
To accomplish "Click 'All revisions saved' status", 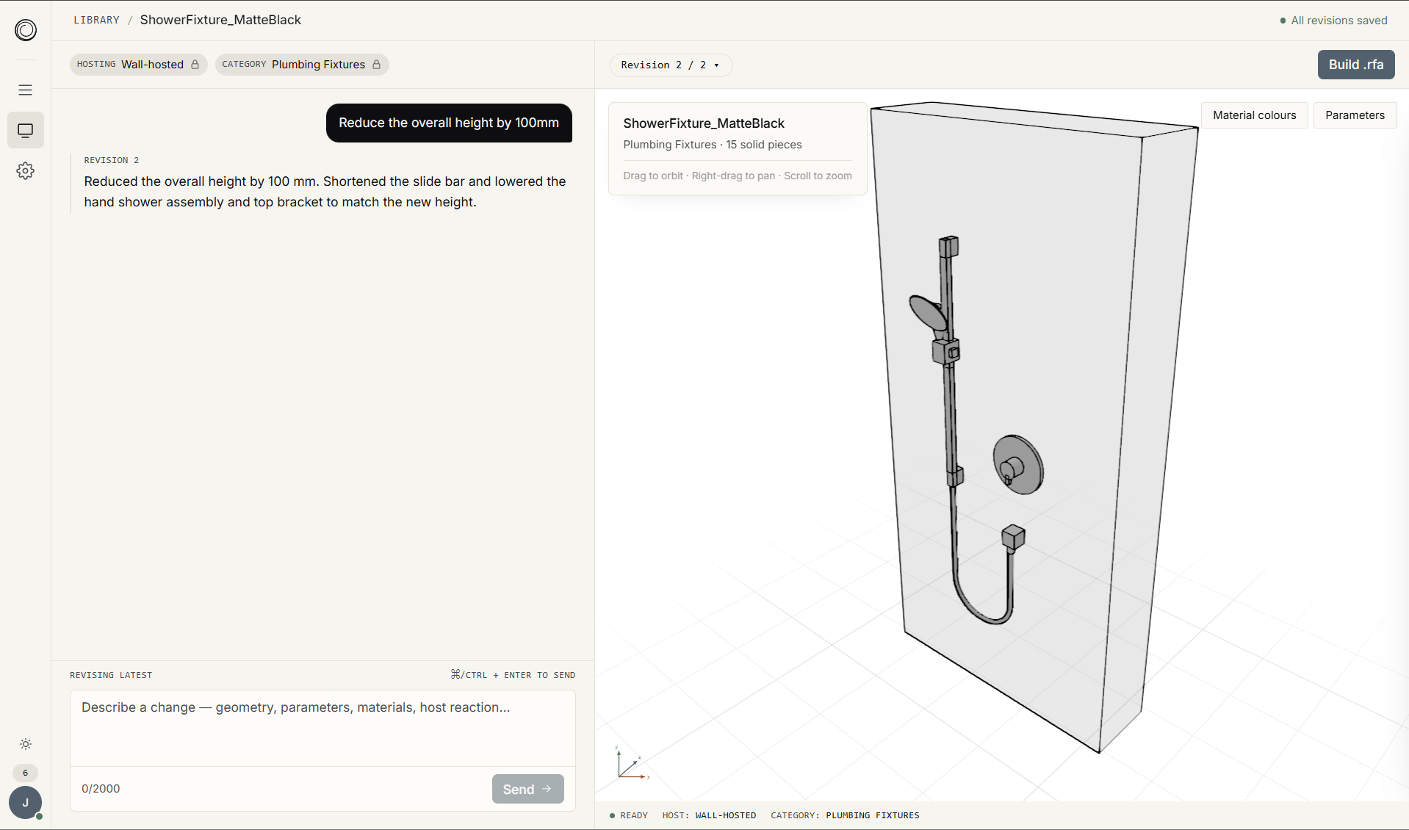I will (x=1333, y=21).
